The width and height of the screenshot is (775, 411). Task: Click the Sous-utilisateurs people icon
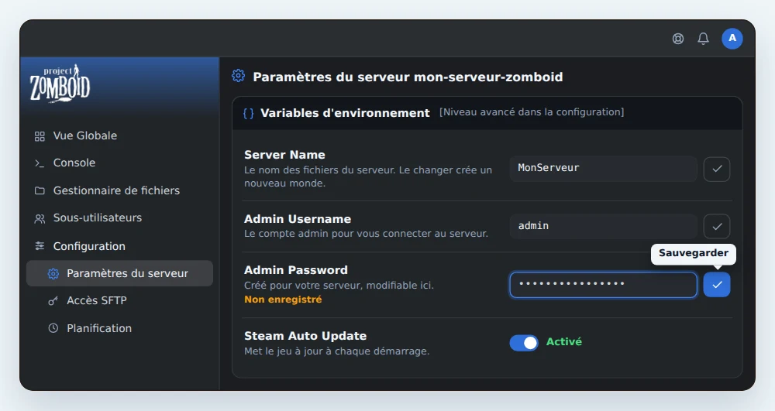(40, 218)
